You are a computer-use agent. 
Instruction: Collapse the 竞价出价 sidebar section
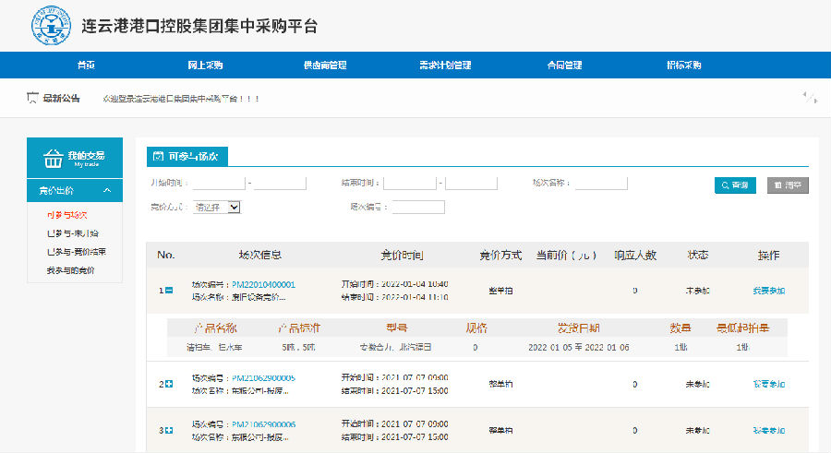pos(107,190)
